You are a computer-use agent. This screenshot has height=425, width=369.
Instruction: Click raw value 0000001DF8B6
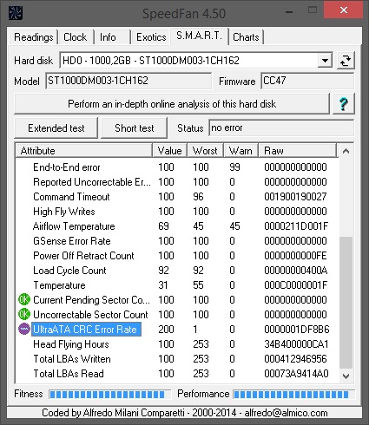tap(297, 330)
